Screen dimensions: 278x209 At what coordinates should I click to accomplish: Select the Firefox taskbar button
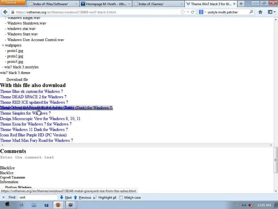point(58,205)
